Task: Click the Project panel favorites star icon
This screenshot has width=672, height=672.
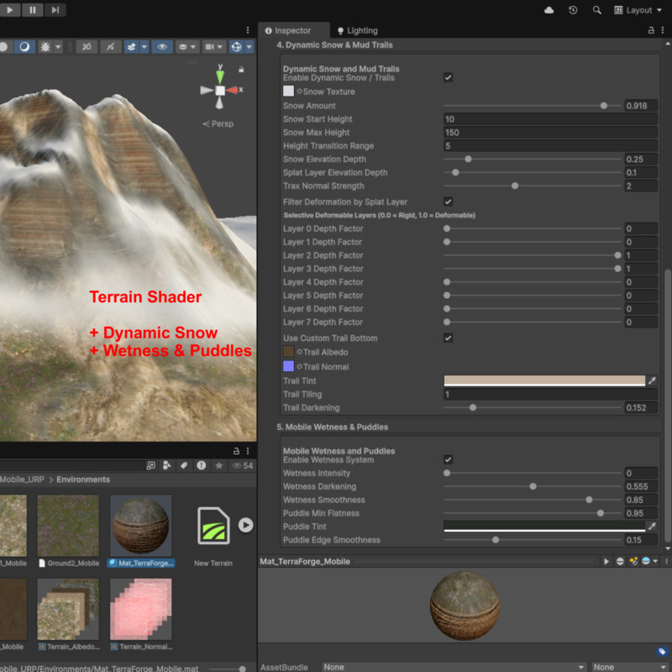Action: [219, 465]
